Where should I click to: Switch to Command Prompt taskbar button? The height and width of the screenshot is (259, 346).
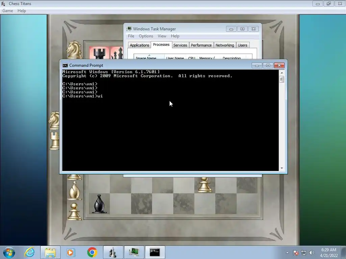tap(155, 252)
